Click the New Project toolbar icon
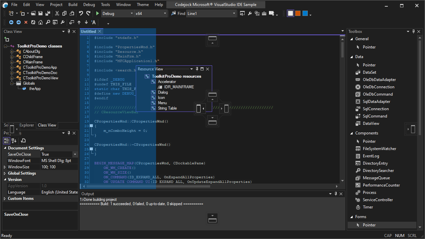Image resolution: width=425 pixels, height=239 pixels. pyautogui.click(x=11, y=14)
